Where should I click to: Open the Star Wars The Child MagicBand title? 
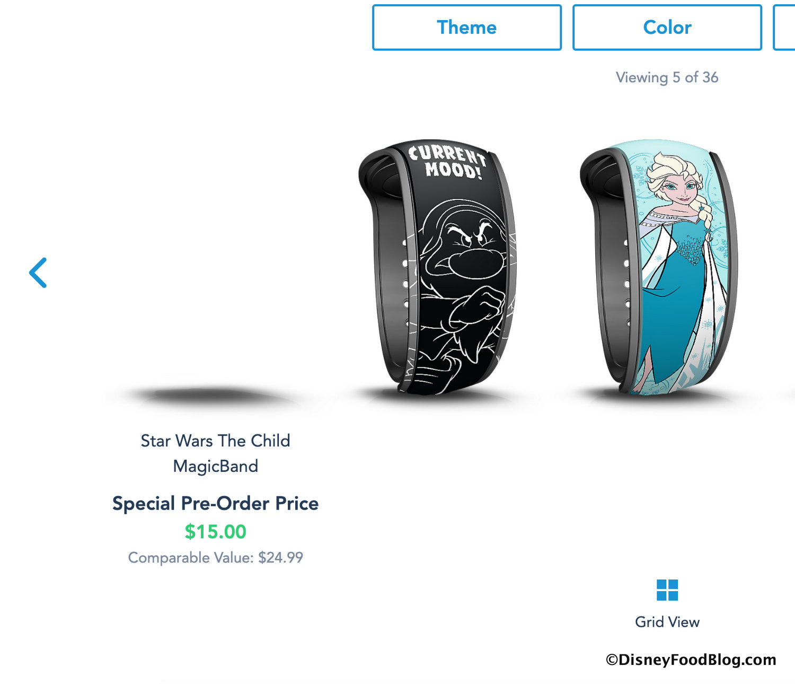(215, 453)
